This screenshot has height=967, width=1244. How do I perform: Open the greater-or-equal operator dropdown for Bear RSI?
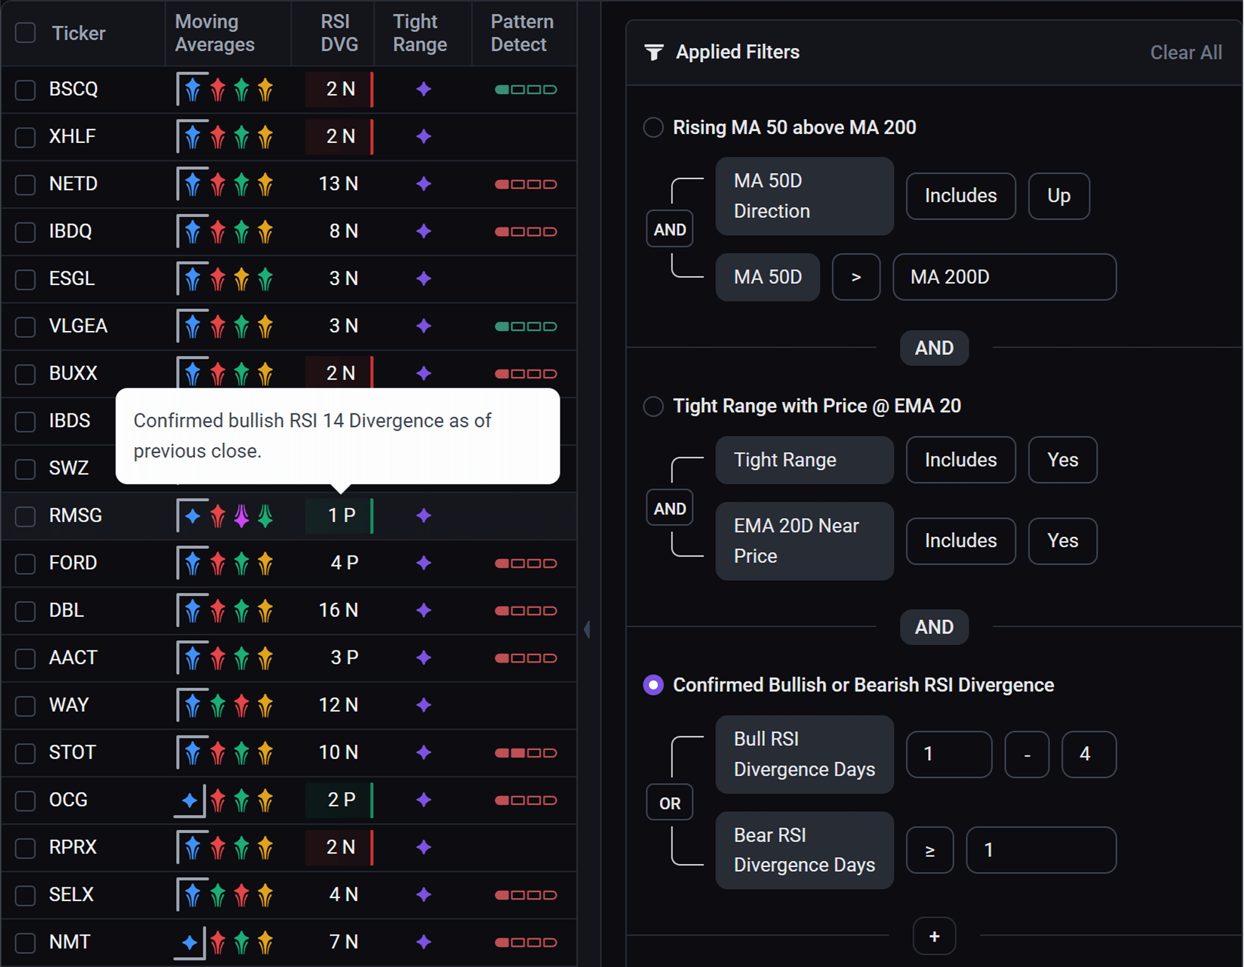929,850
